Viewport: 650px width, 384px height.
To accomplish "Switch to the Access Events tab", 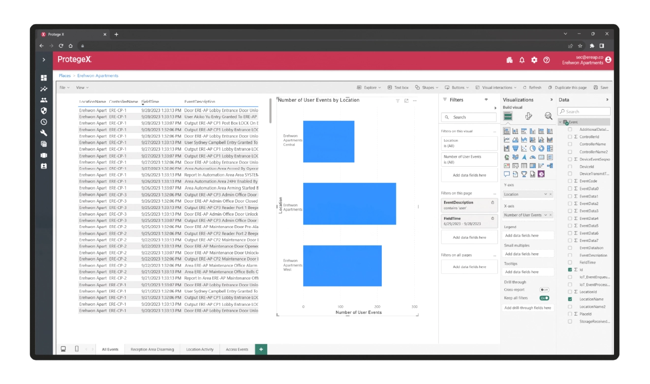I will click(237, 349).
